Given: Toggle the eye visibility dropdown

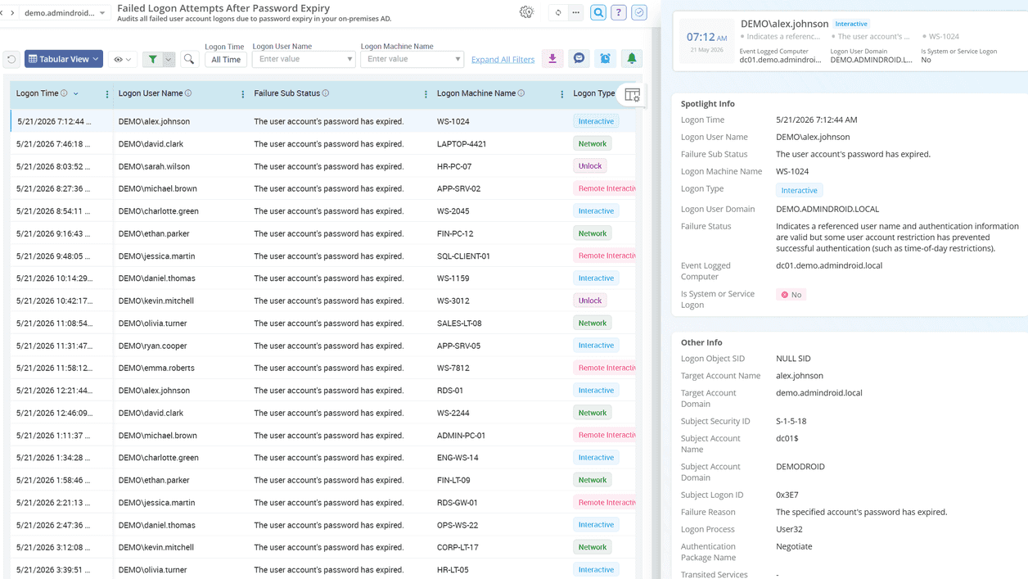Looking at the screenshot, I should [x=122, y=59].
